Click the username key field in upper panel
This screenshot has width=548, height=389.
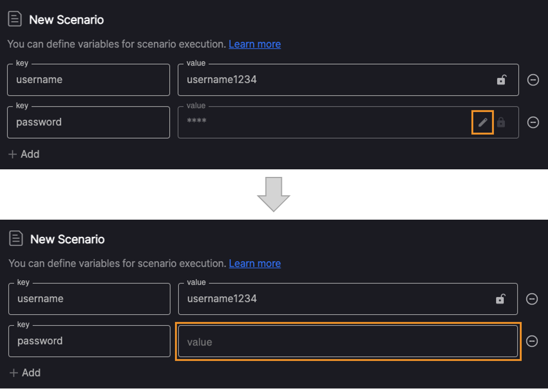88,80
